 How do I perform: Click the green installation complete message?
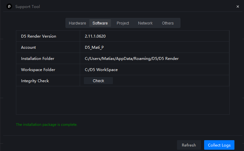47,125
